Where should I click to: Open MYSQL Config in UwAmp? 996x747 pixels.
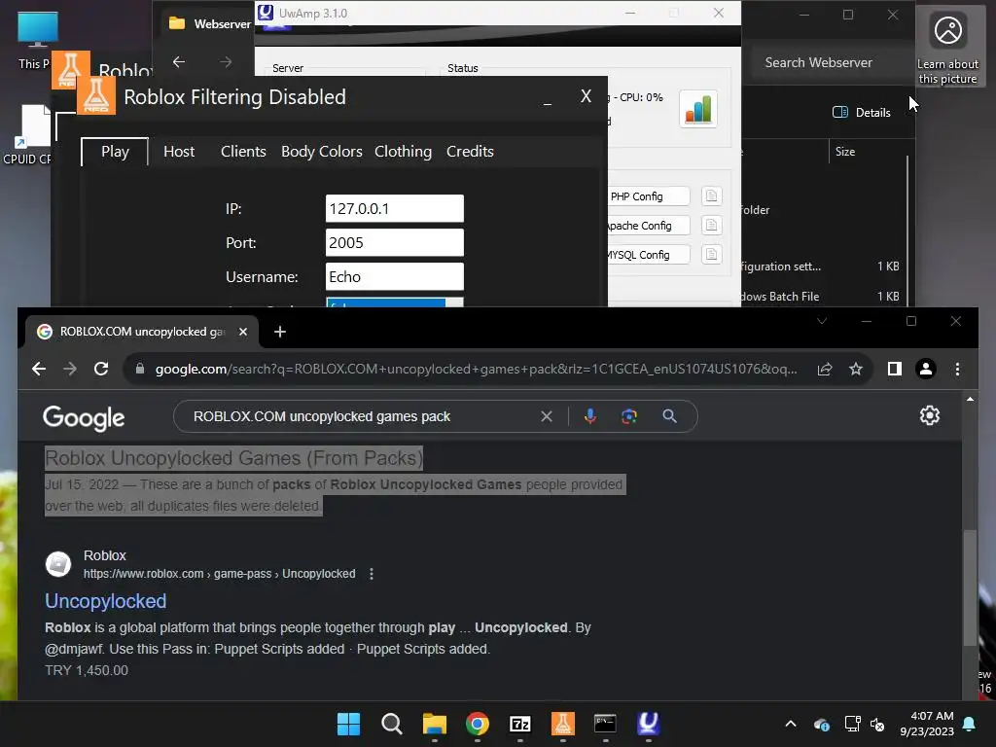click(x=648, y=255)
